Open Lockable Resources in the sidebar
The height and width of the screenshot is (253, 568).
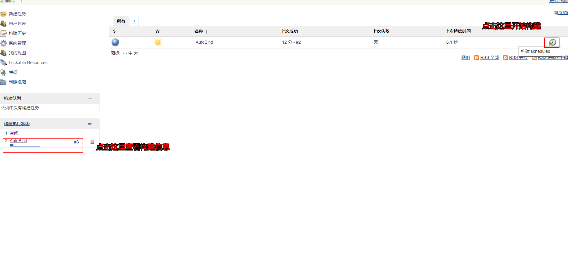tap(28, 63)
